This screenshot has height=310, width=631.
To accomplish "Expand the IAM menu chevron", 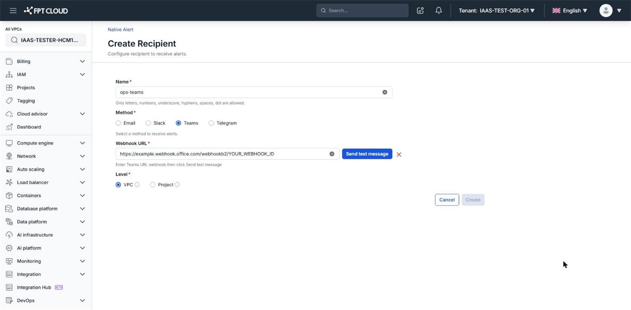I will pyautogui.click(x=82, y=75).
